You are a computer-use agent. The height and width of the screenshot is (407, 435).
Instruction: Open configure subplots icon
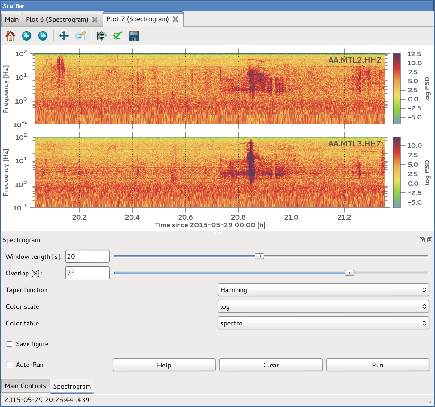tap(102, 36)
